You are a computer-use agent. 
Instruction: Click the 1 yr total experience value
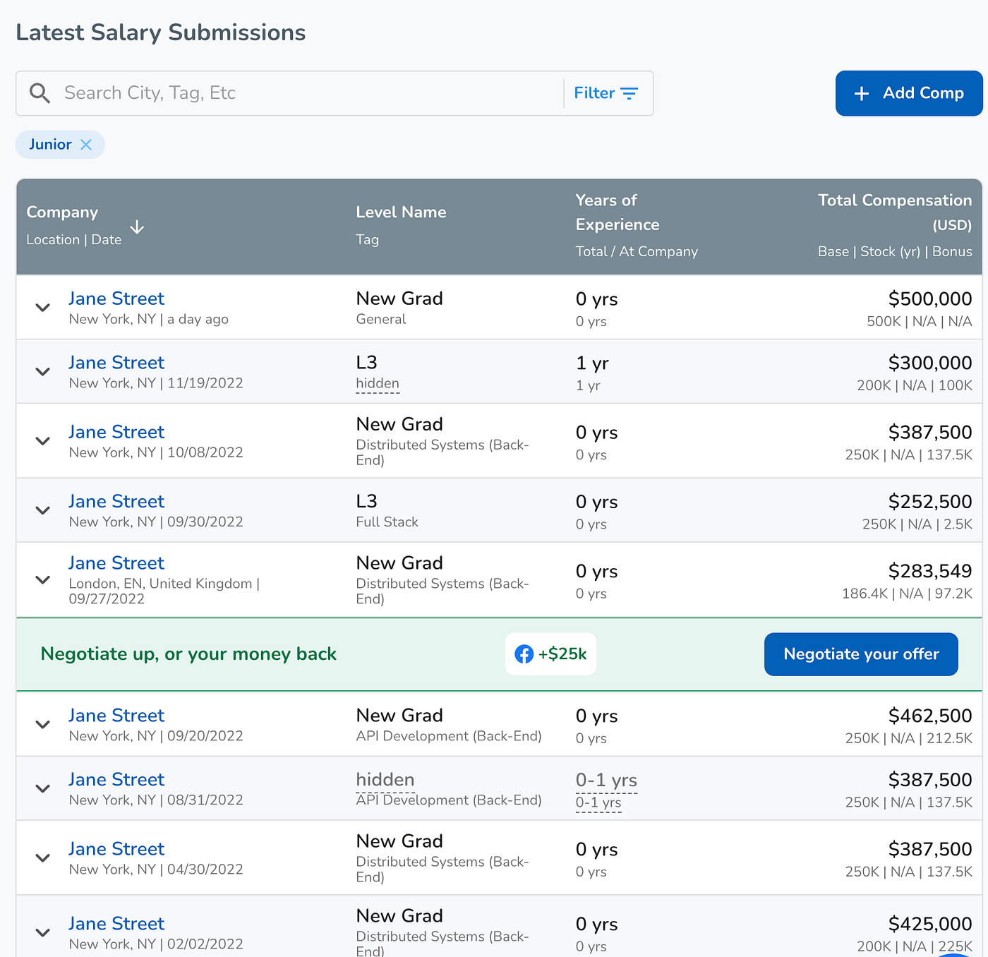coord(592,363)
